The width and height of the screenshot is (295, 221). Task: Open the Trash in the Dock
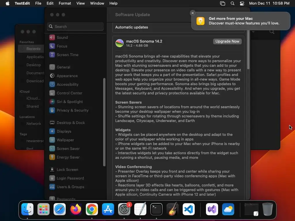[x=268, y=209]
